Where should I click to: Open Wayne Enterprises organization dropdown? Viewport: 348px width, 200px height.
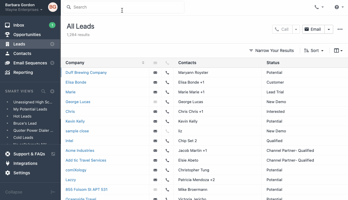click(x=24, y=10)
